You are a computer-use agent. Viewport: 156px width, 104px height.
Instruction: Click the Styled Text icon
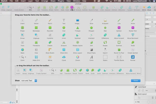tap(133, 28)
